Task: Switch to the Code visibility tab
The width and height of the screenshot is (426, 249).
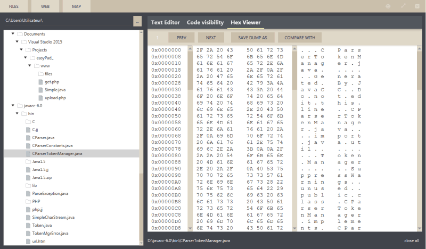Action: (x=205, y=23)
